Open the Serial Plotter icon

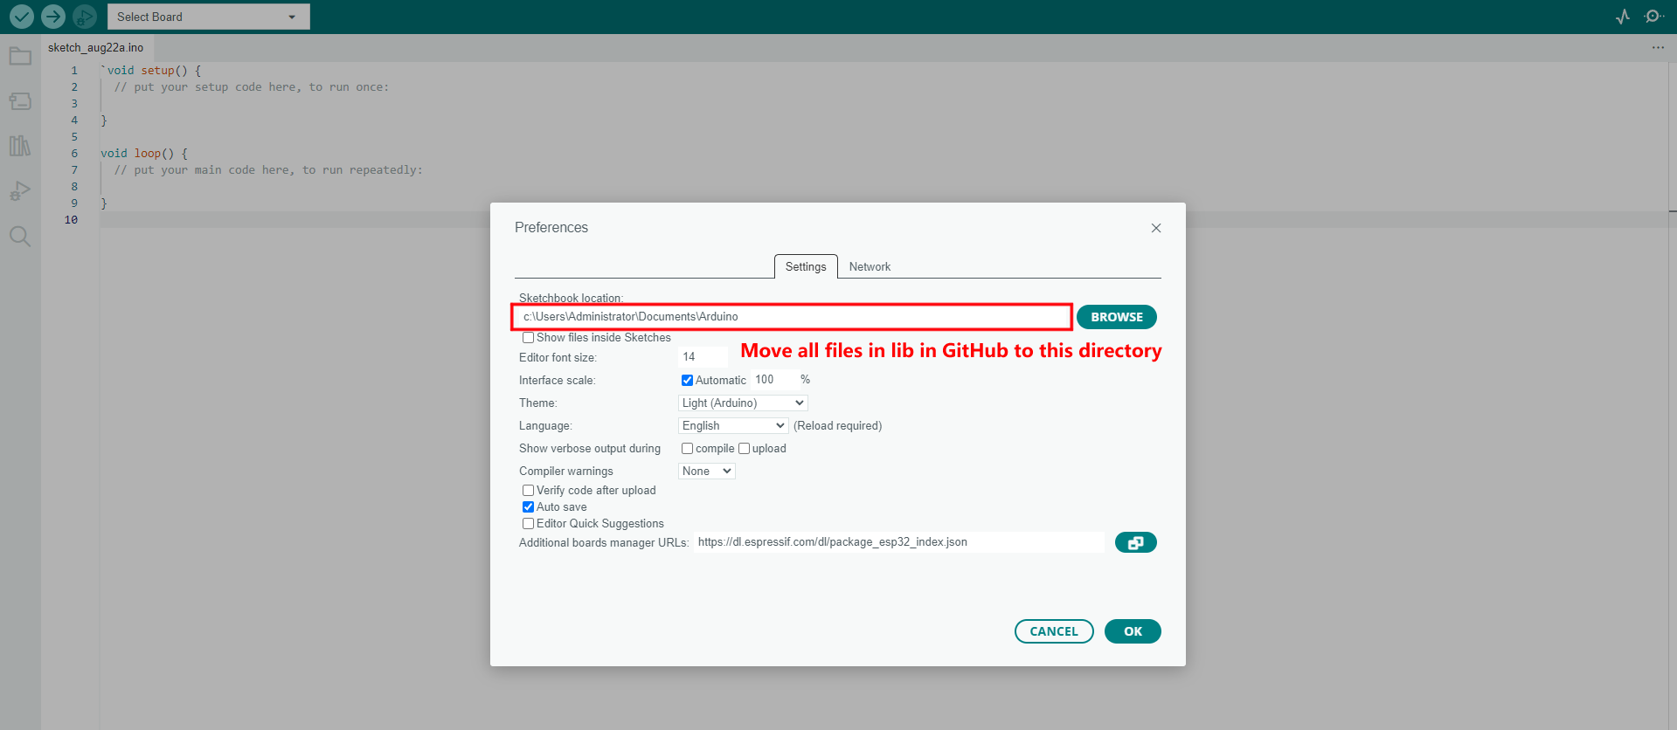click(1623, 17)
